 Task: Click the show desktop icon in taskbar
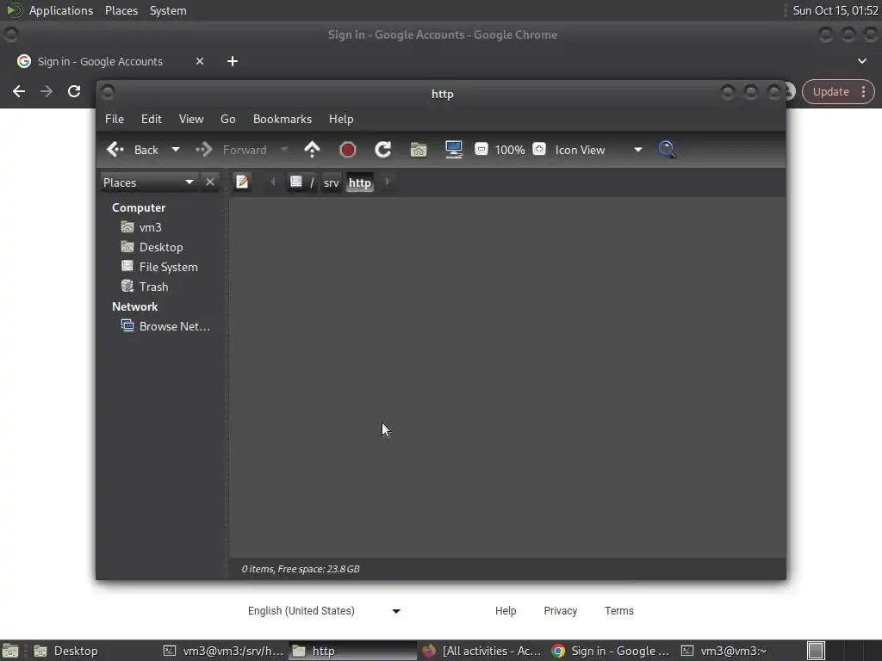click(x=10, y=651)
